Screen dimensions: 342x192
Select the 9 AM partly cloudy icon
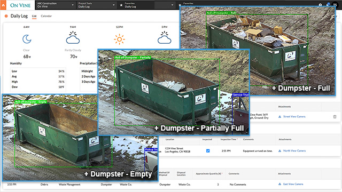coord(73,38)
